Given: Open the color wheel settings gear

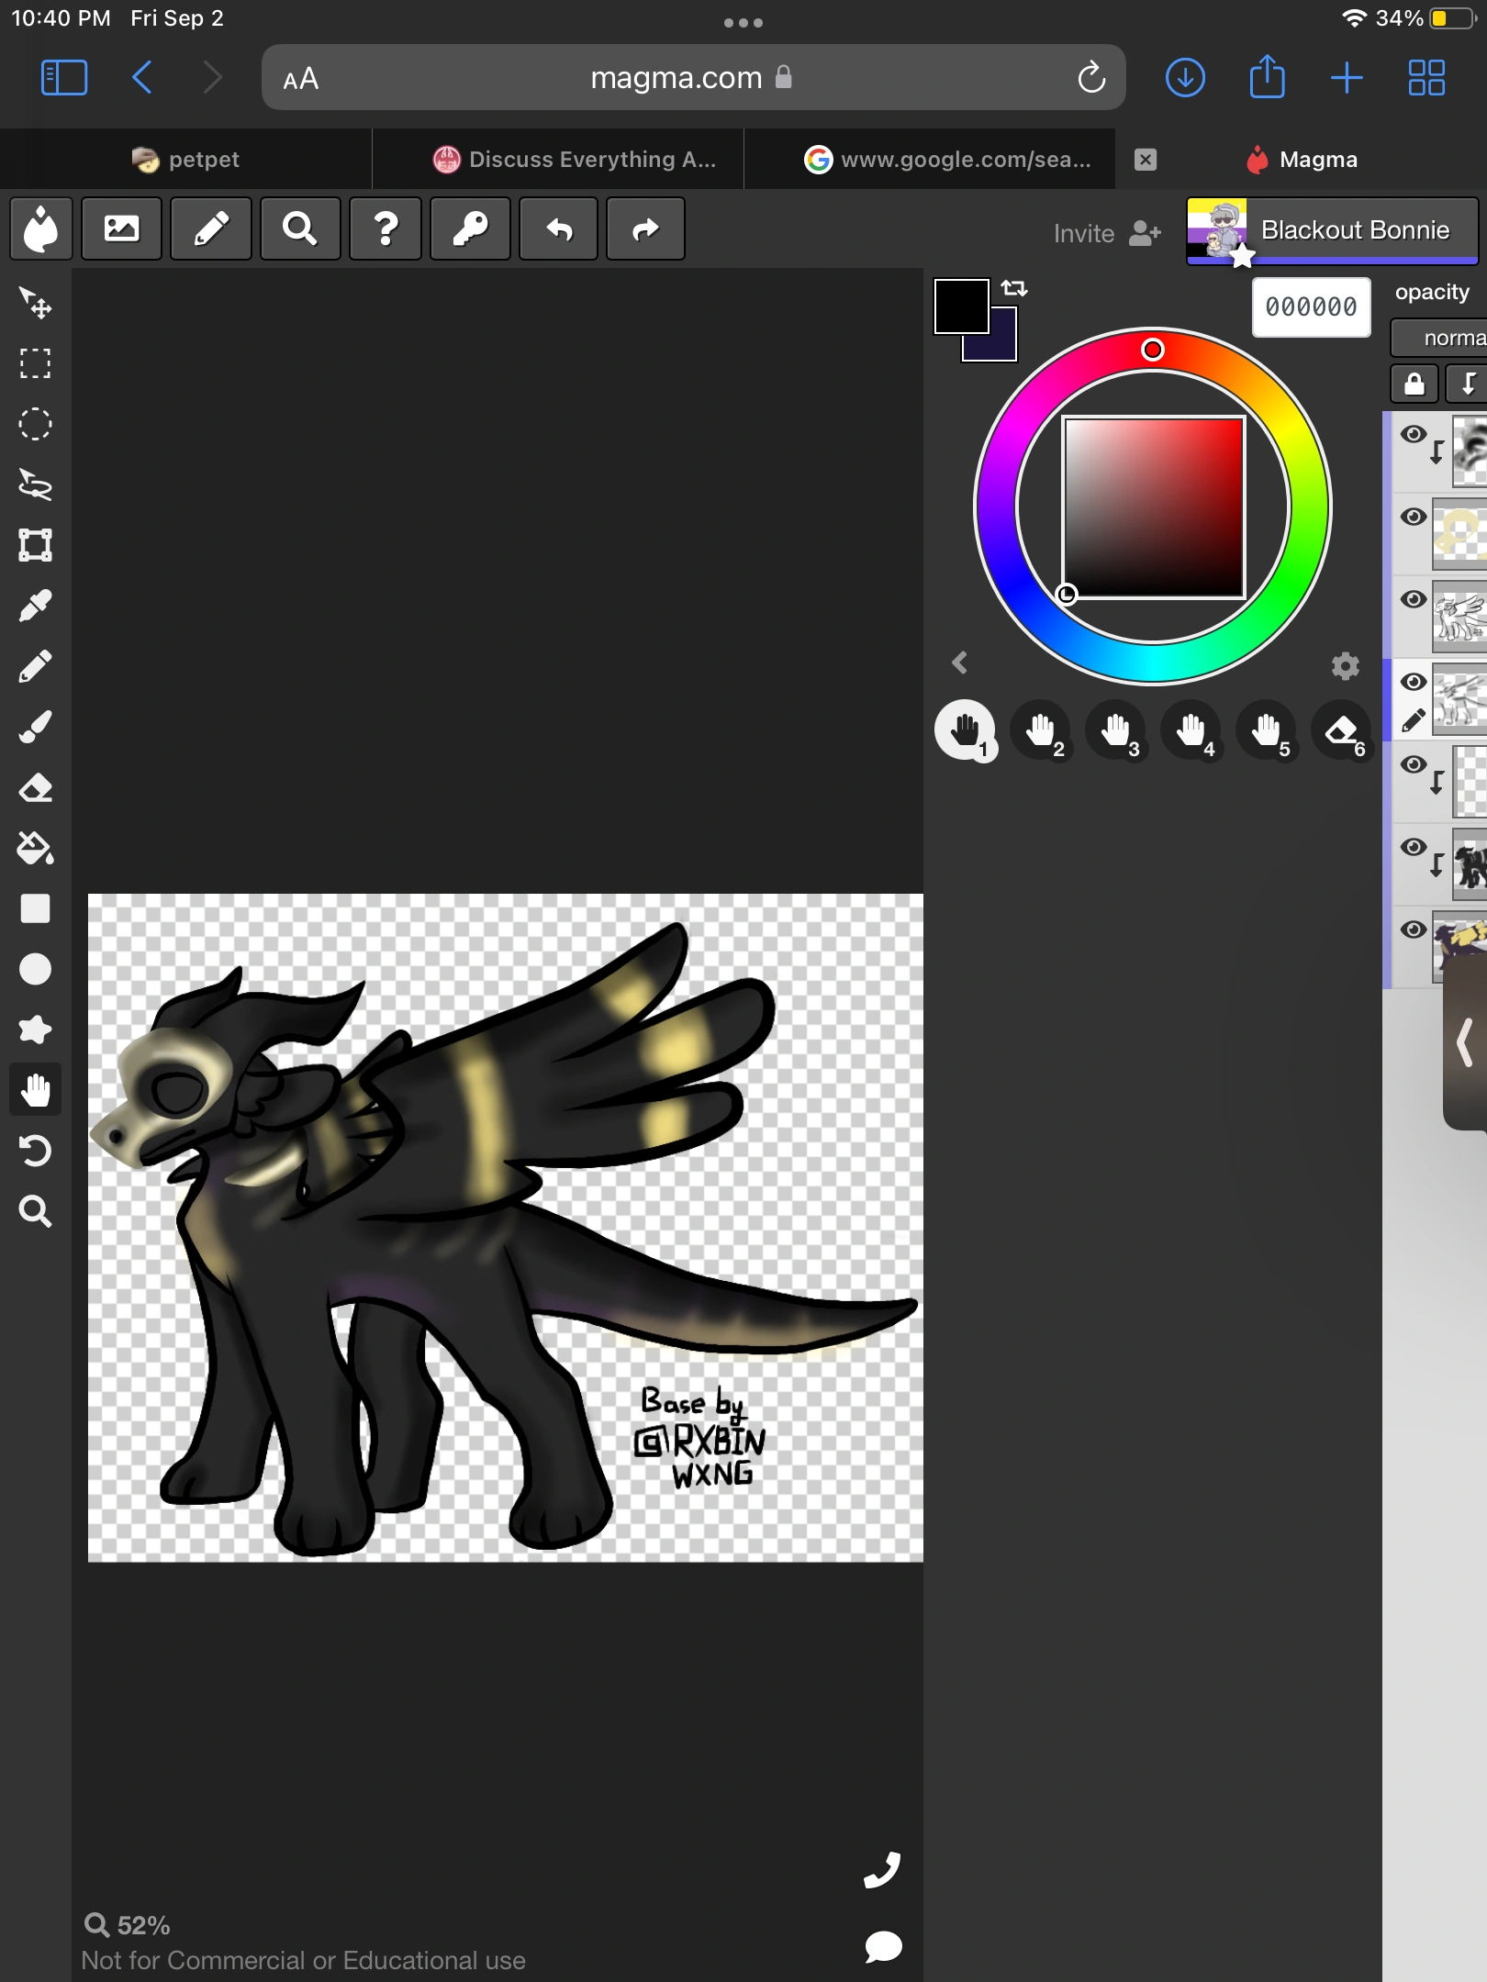Looking at the screenshot, I should pyautogui.click(x=1346, y=667).
